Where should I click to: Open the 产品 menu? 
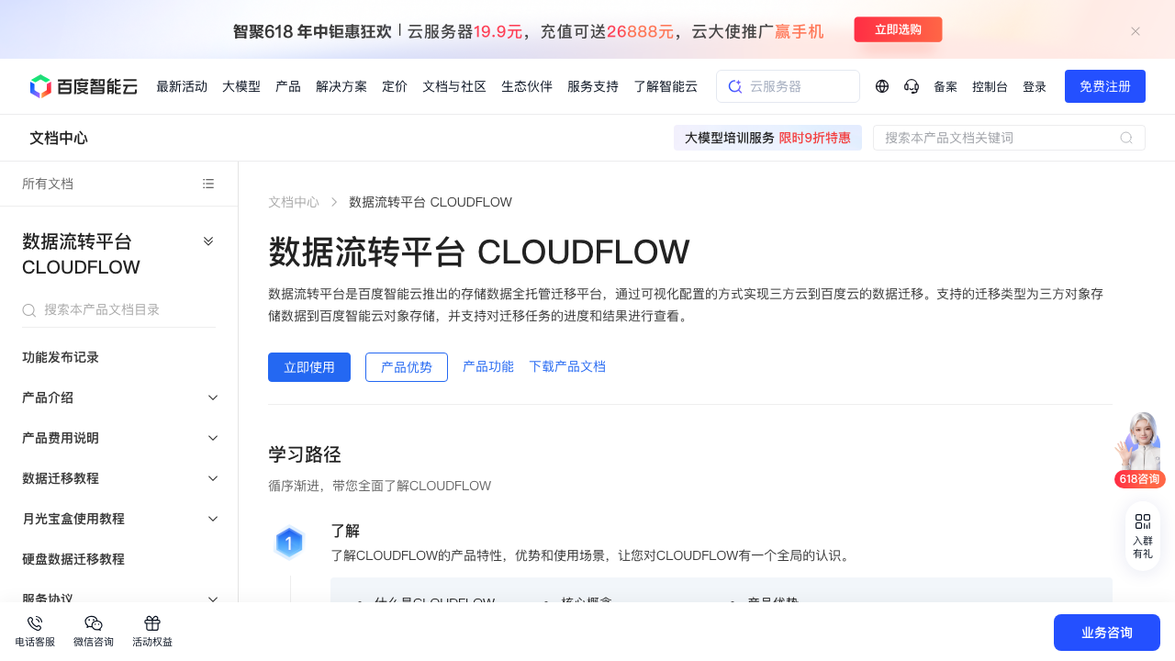(288, 86)
